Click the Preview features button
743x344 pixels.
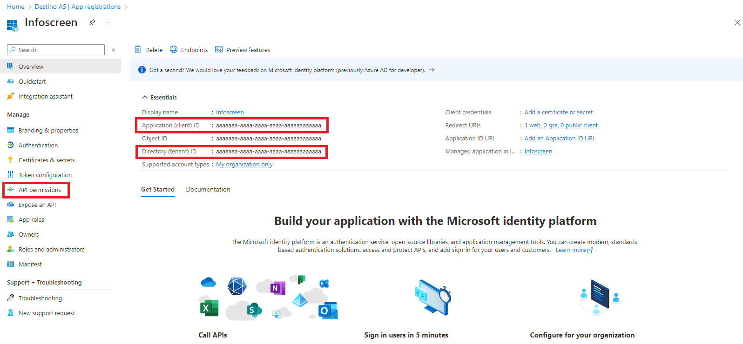243,50
